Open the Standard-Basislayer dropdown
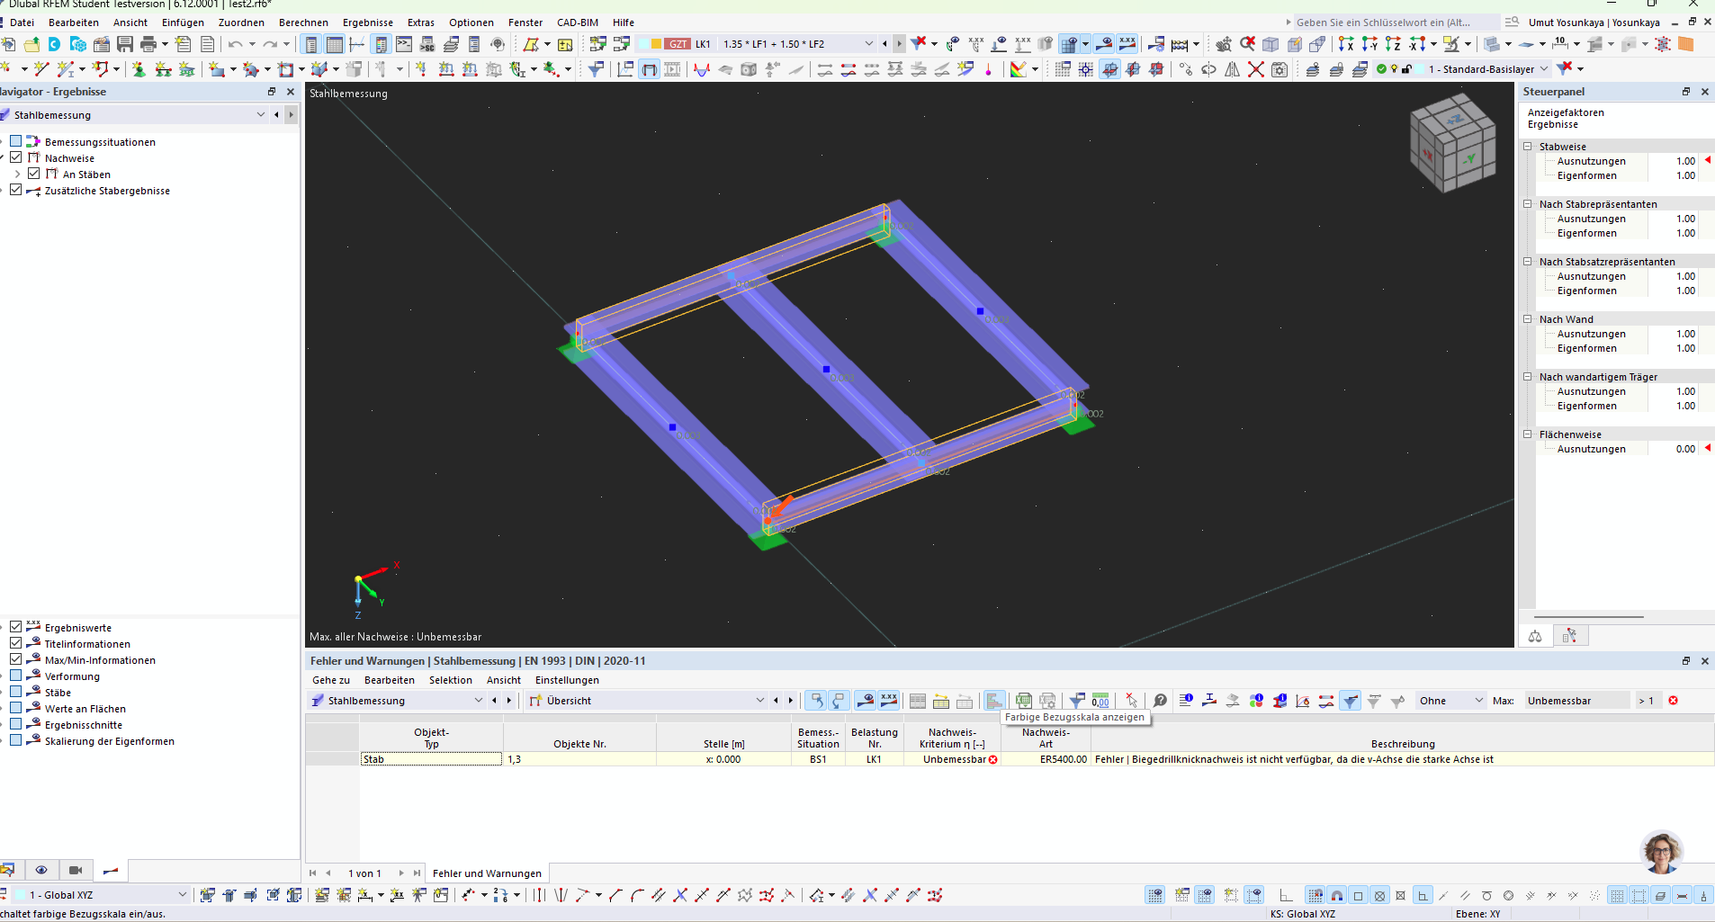This screenshot has height=922, width=1715. point(1544,69)
